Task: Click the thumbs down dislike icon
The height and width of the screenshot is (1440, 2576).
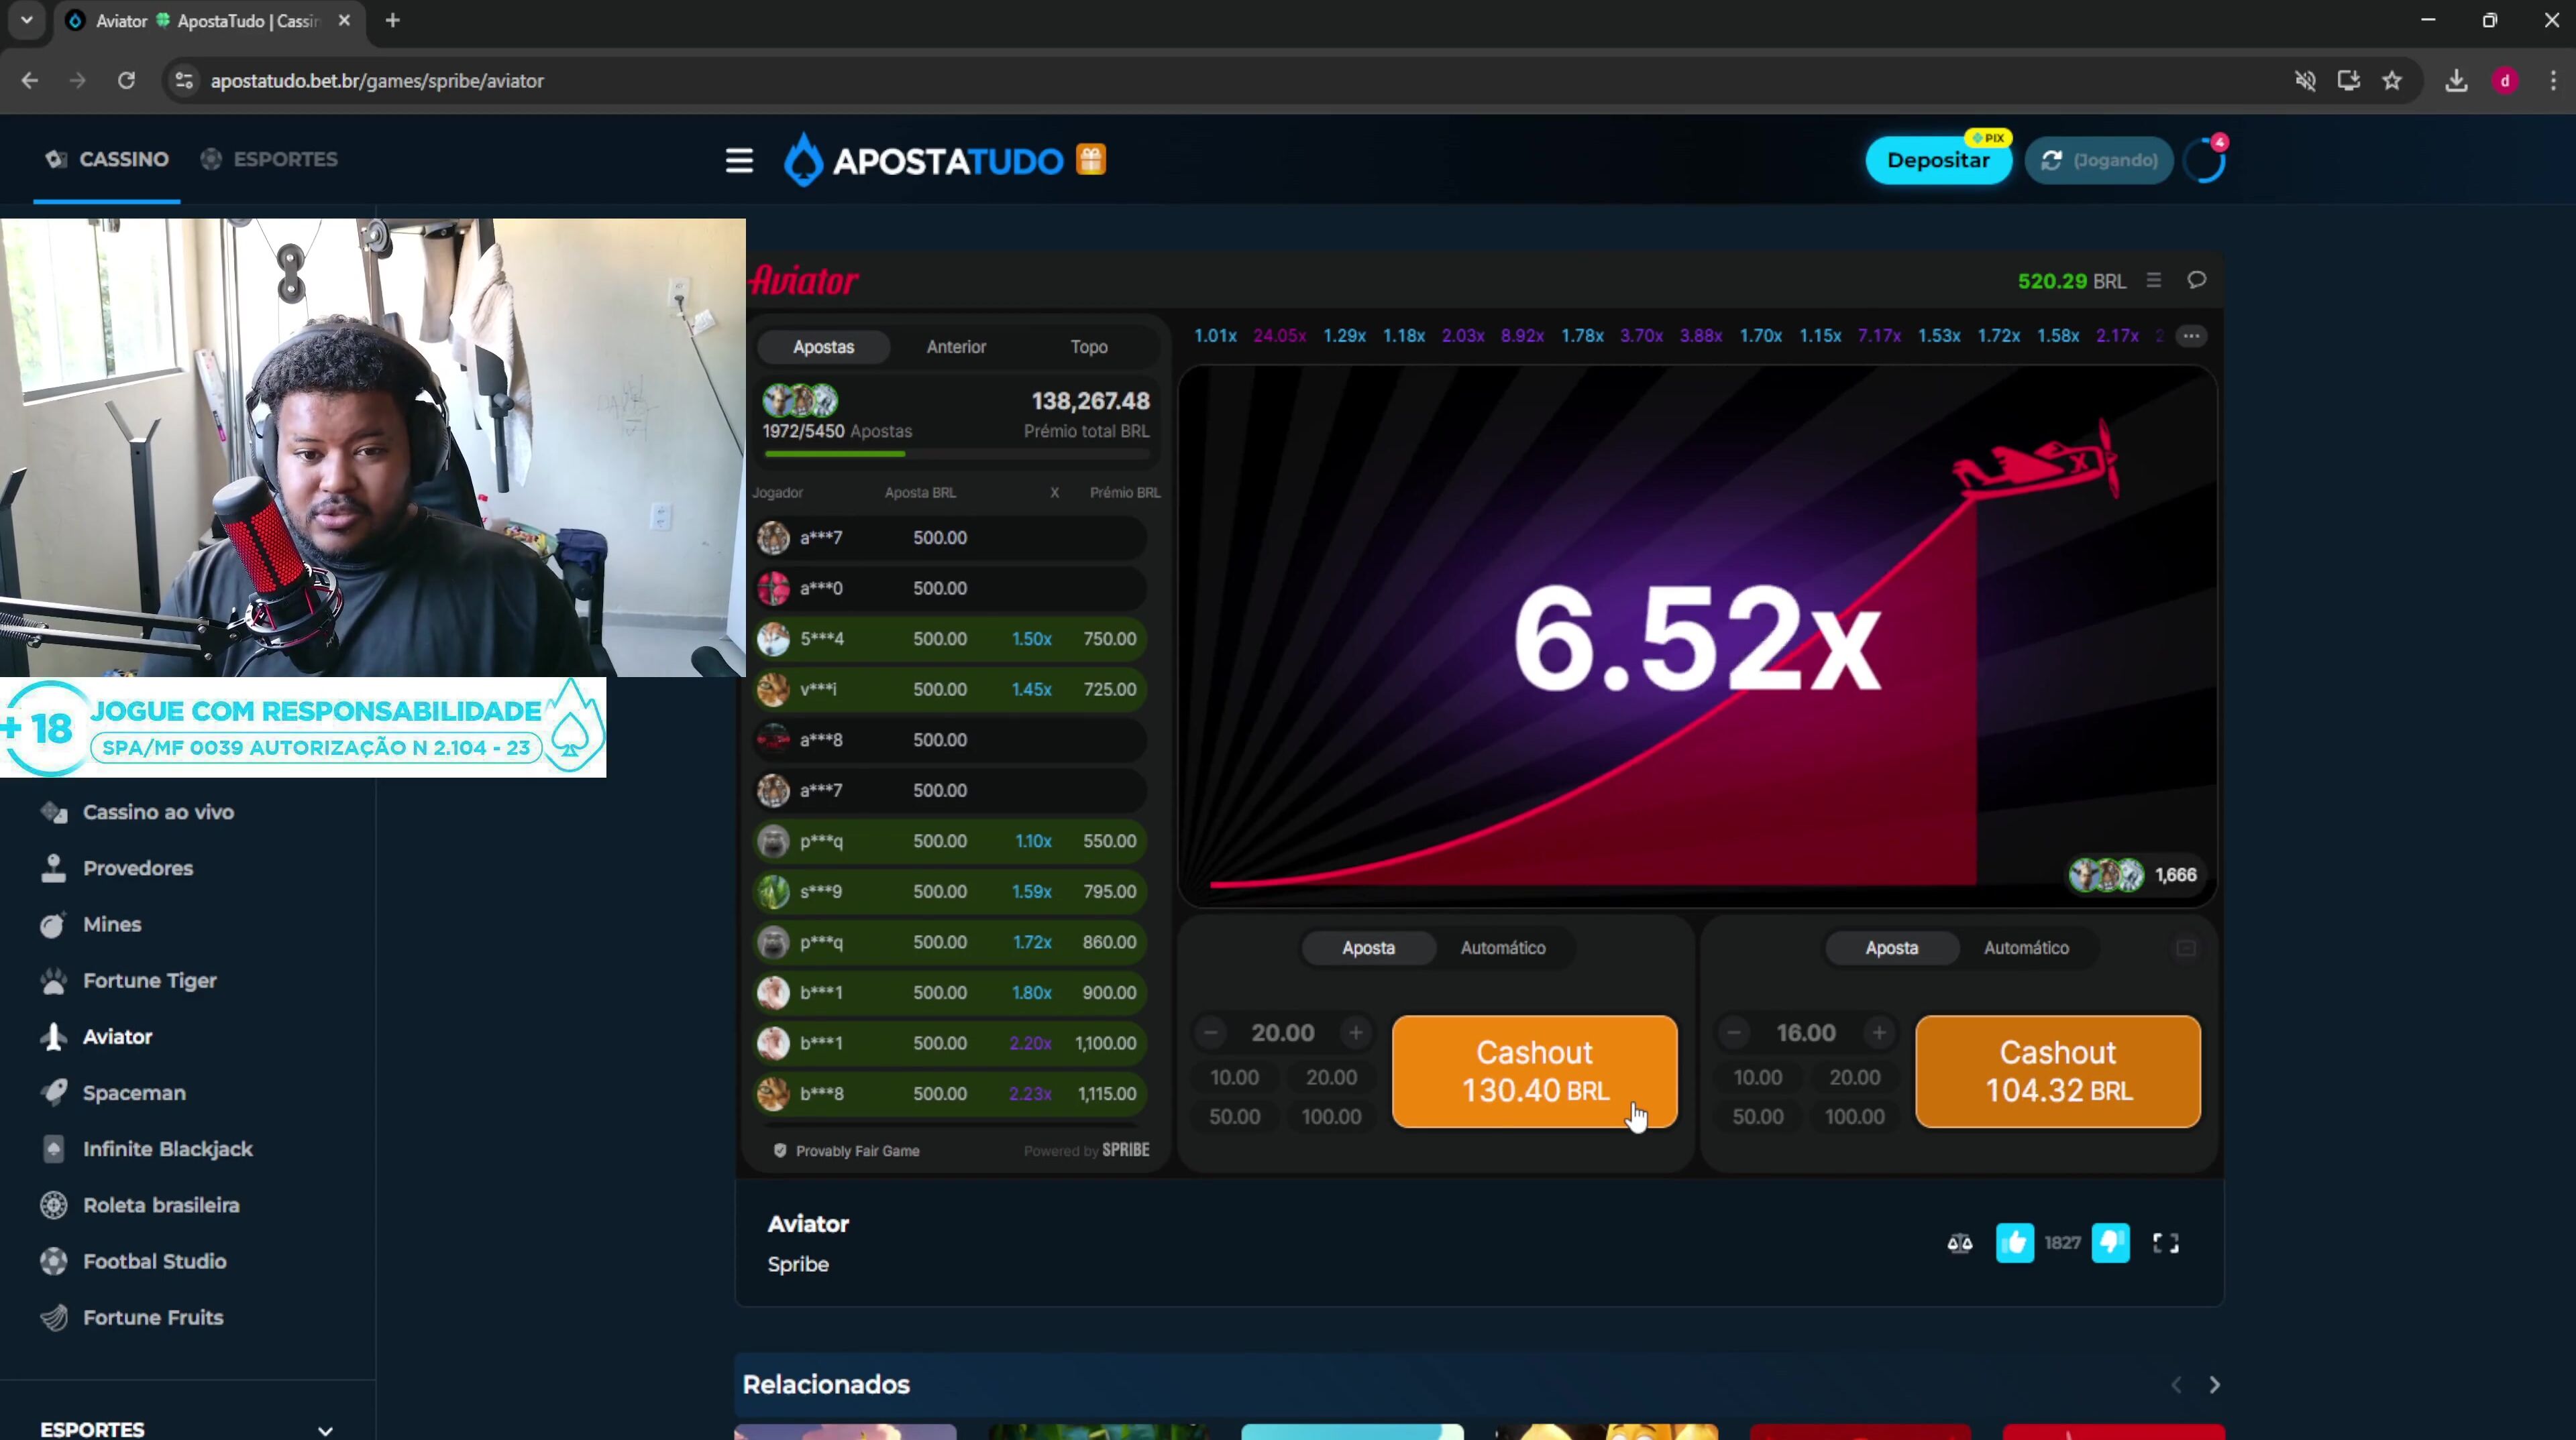Action: (2110, 1242)
